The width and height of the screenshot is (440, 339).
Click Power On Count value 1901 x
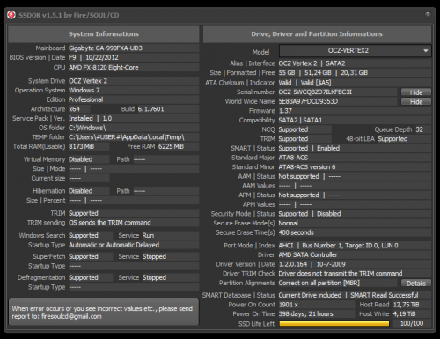click(x=289, y=305)
